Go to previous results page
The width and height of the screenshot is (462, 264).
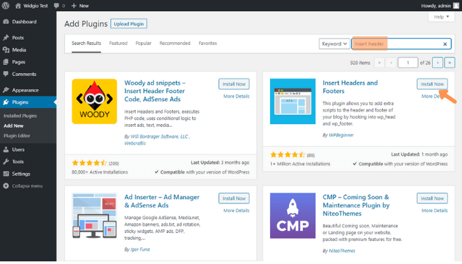pos(391,63)
